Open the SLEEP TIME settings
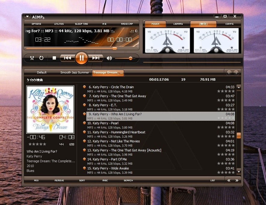This screenshot has width=266, height=205. 82,24
